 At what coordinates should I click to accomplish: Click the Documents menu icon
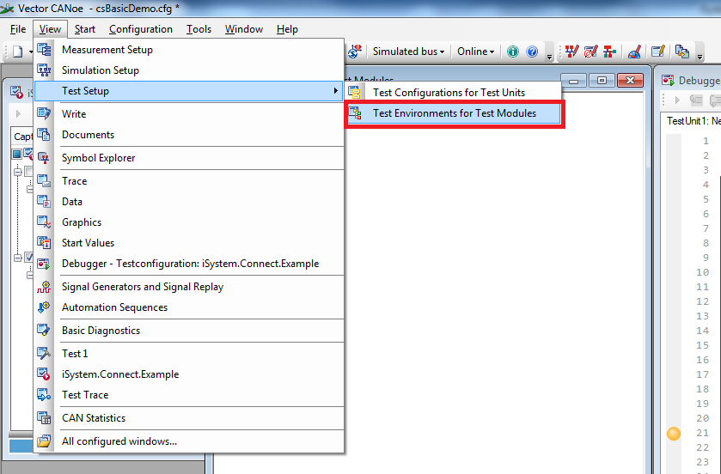[x=44, y=135]
